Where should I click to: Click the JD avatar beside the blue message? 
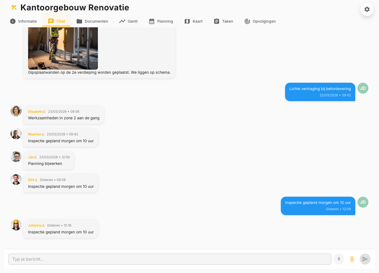tap(363, 88)
